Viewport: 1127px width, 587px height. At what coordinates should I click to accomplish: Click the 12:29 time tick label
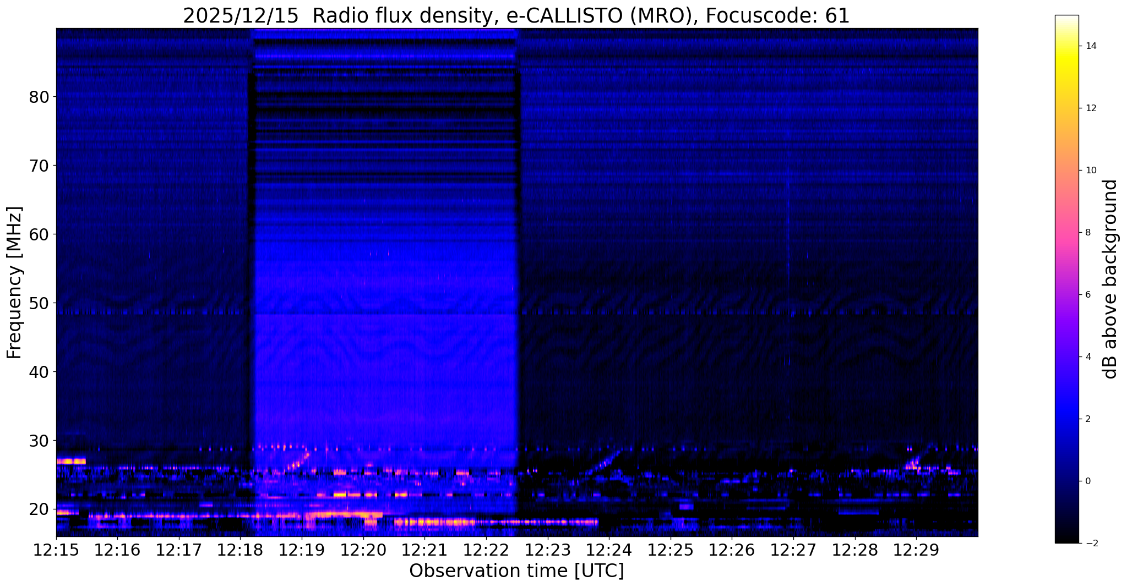pos(916,550)
